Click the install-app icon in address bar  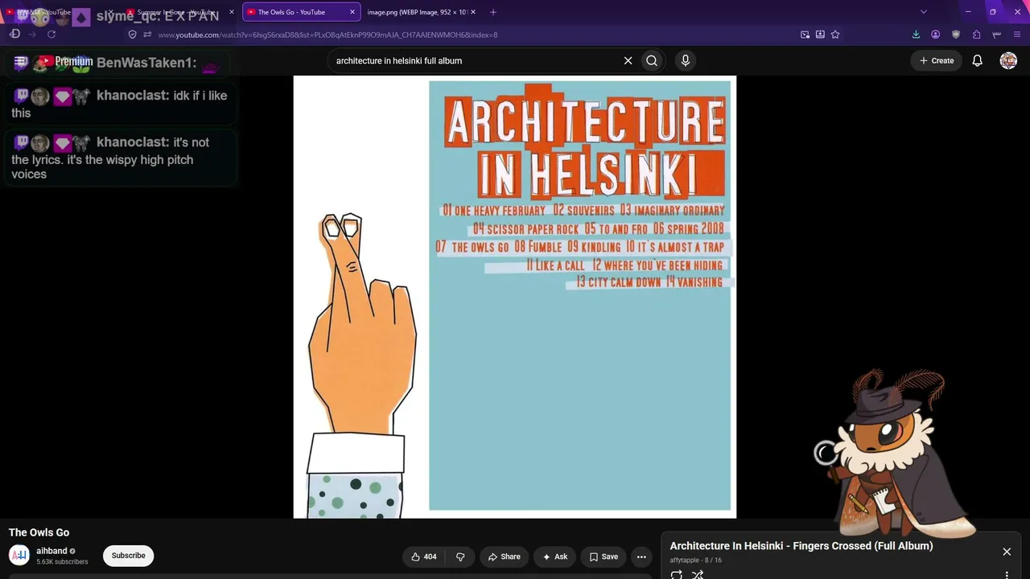820,35
